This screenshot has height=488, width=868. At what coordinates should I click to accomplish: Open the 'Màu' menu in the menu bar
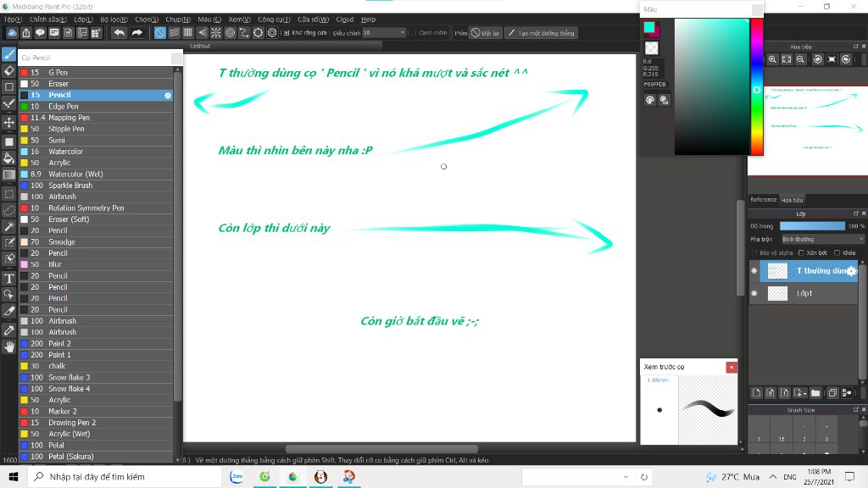tap(209, 19)
